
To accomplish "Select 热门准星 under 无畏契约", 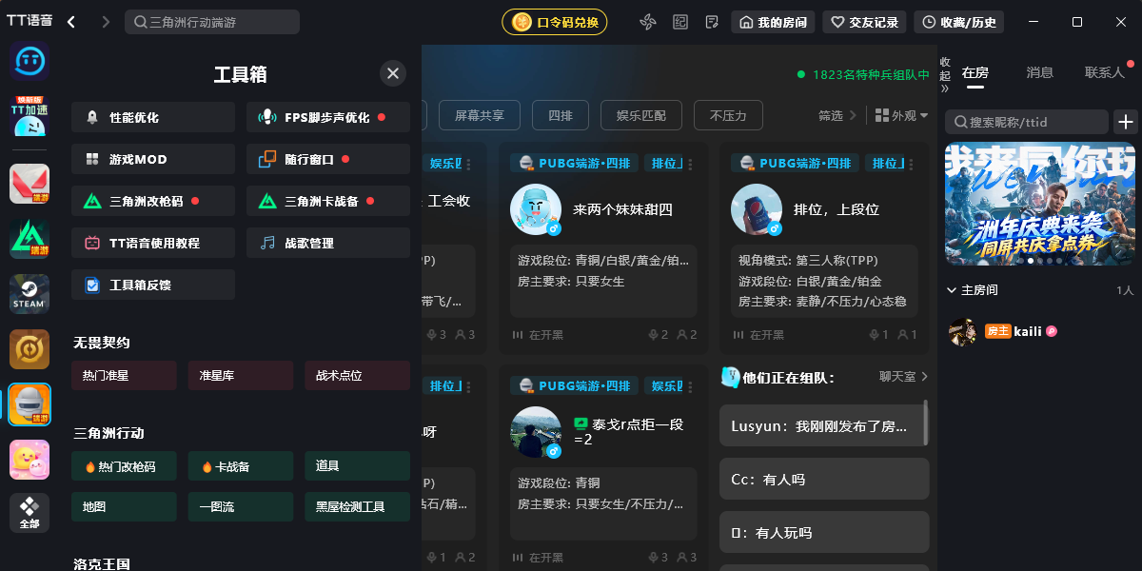I will pos(124,376).
